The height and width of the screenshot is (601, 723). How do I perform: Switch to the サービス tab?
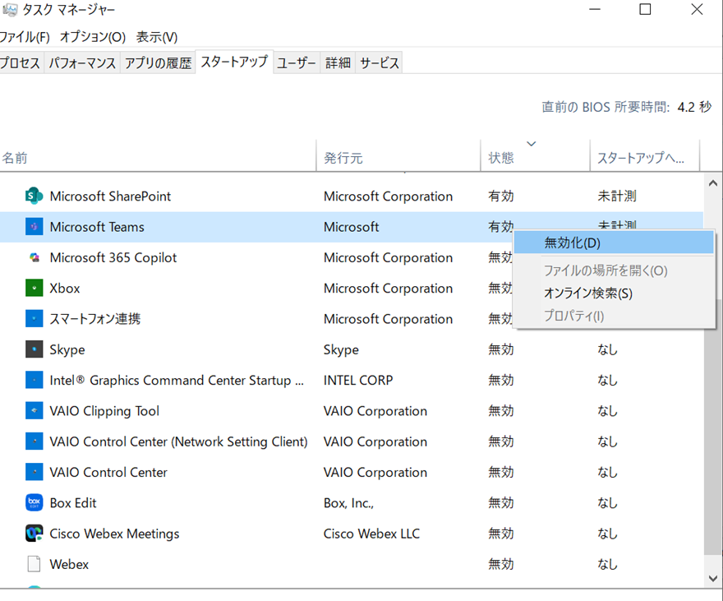(380, 62)
